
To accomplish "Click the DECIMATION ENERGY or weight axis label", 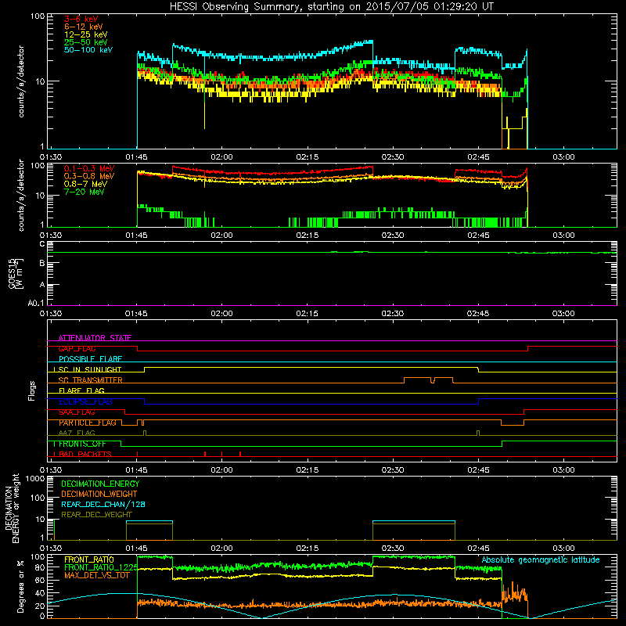I will click(x=12, y=509).
